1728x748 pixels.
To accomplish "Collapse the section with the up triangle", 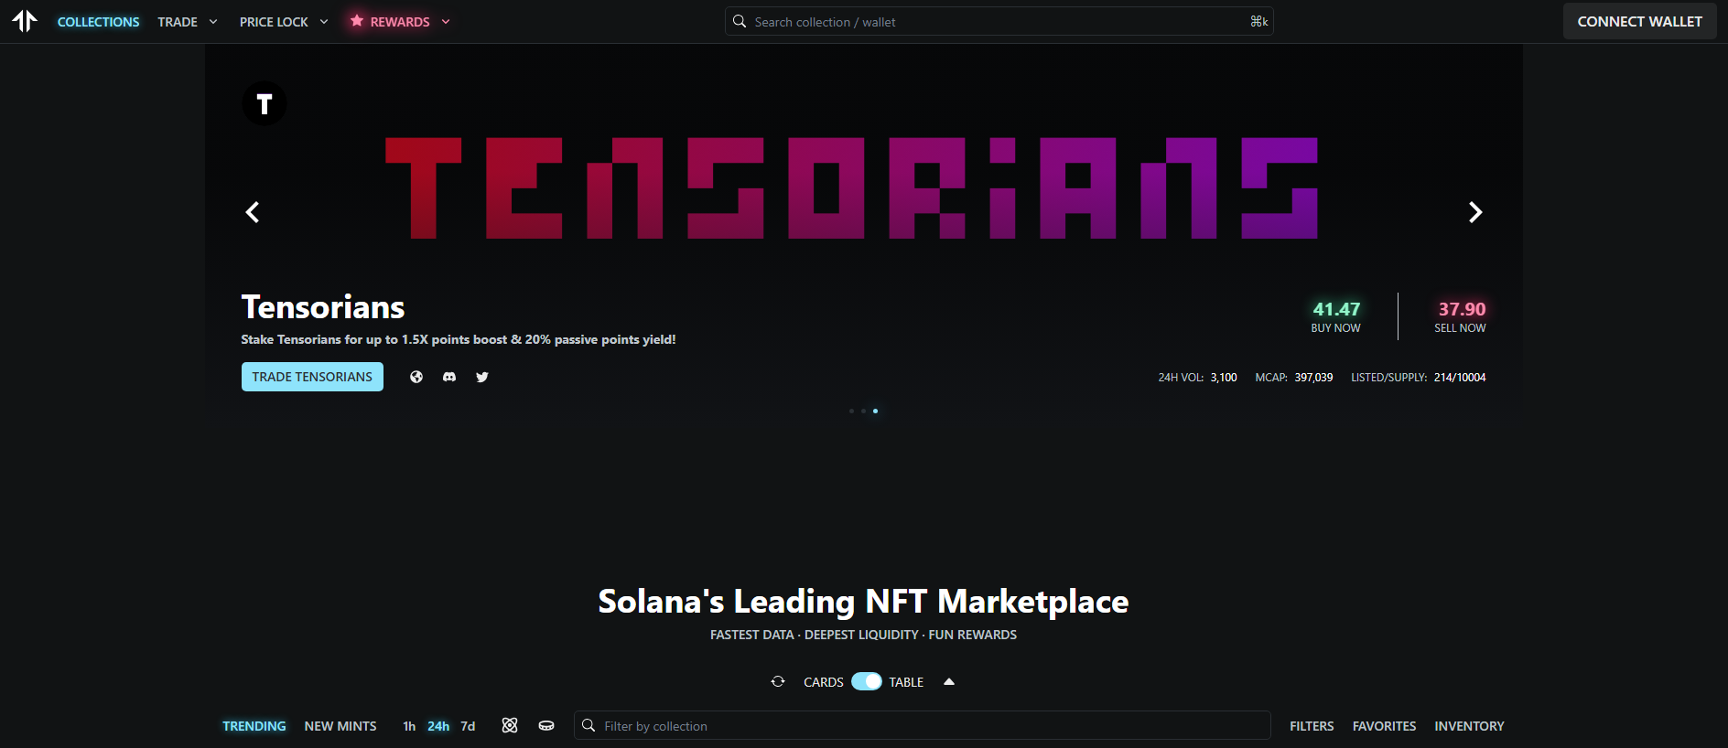I will coord(949,681).
